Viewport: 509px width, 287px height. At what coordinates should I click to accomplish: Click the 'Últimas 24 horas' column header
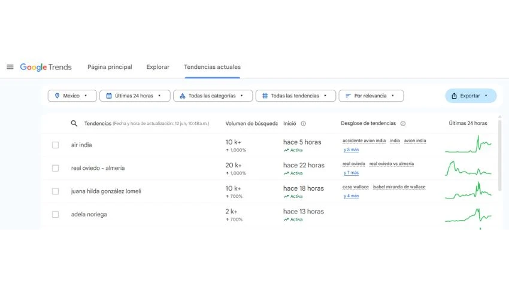pyautogui.click(x=468, y=123)
